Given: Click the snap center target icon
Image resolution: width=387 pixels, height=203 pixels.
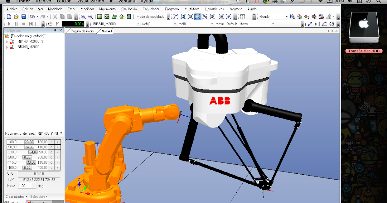Looking at the screenshot, I should [221, 16].
